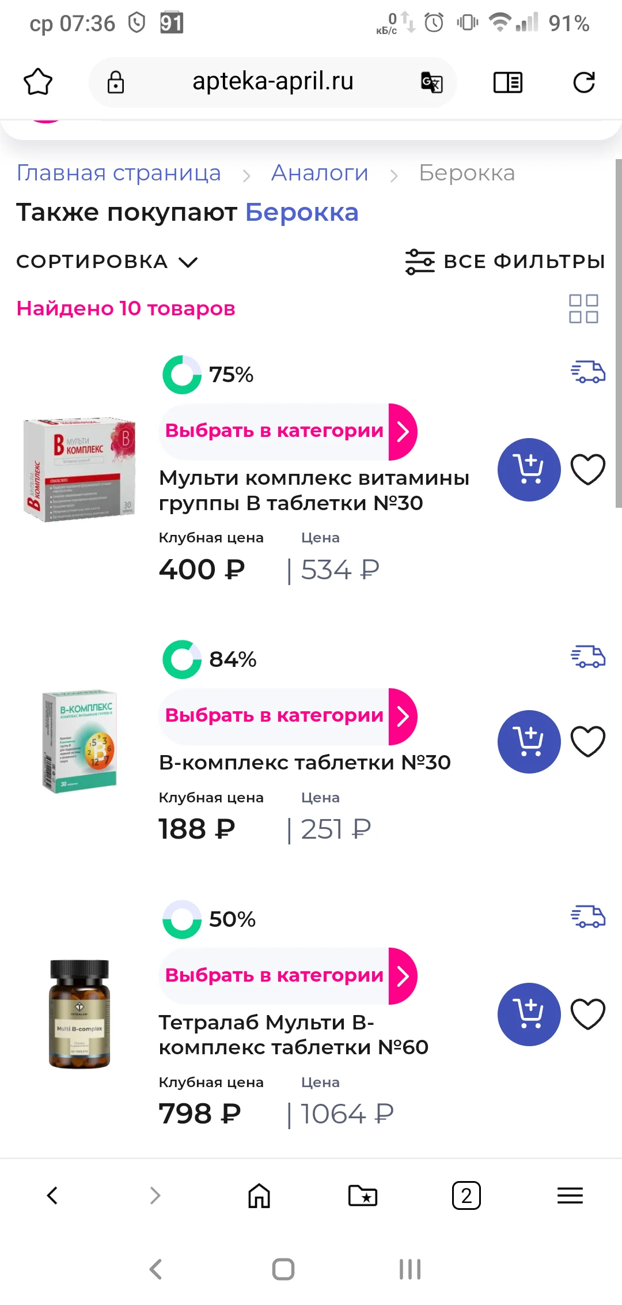622x1305 pixels.
Task: Open В-комплекс product thumbnail image
Action: coord(79,741)
